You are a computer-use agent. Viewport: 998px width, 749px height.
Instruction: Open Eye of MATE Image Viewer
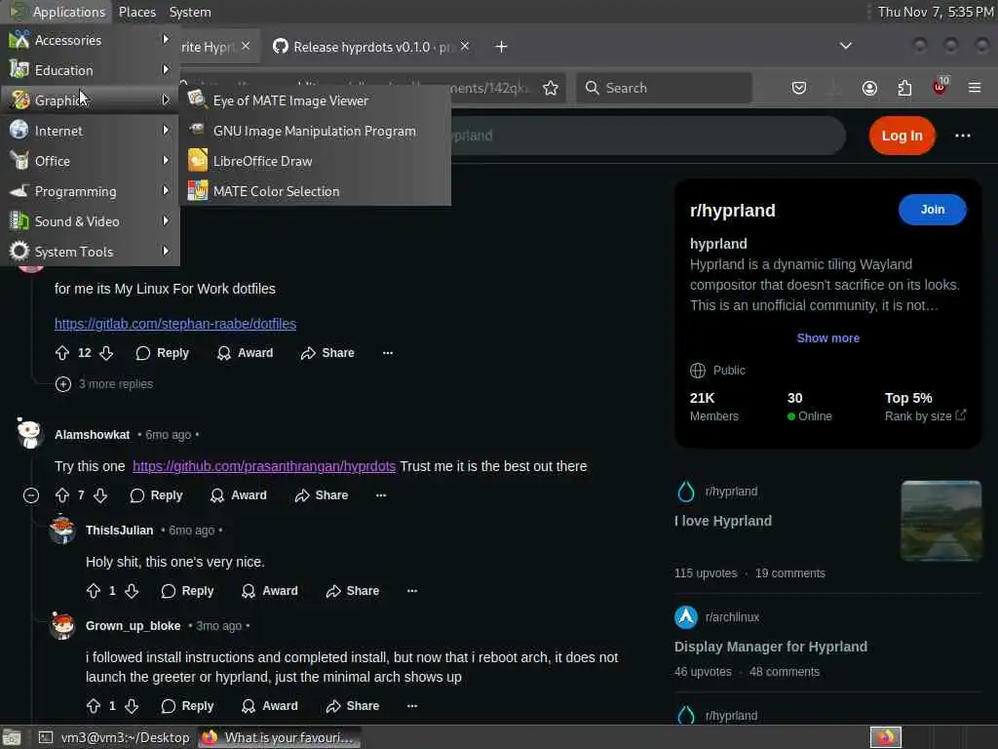(x=315, y=100)
